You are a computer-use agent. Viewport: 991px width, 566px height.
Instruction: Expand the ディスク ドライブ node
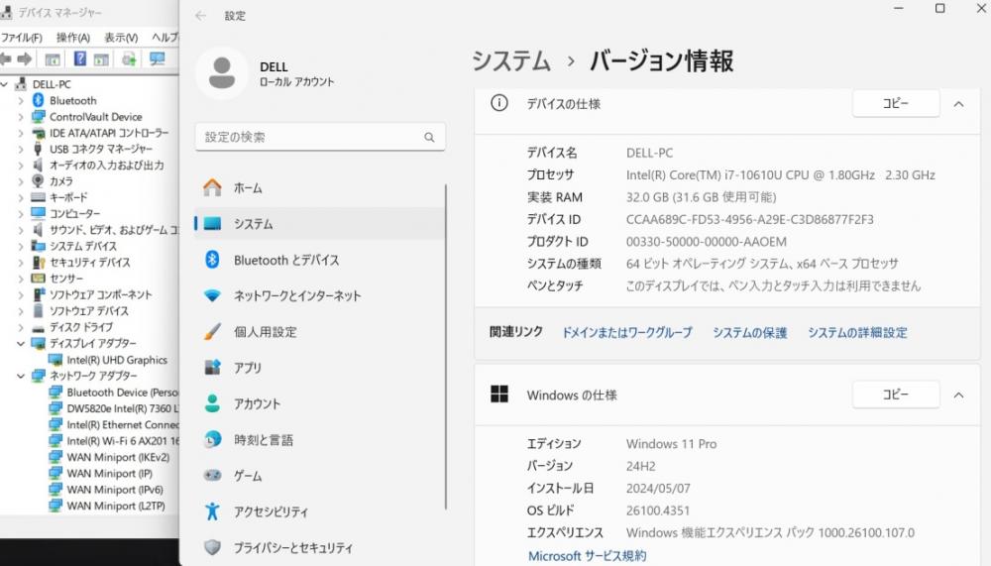tap(21, 327)
